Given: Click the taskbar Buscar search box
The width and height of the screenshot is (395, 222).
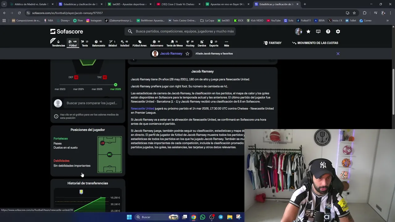Looking at the screenshot, I should coord(157,217).
